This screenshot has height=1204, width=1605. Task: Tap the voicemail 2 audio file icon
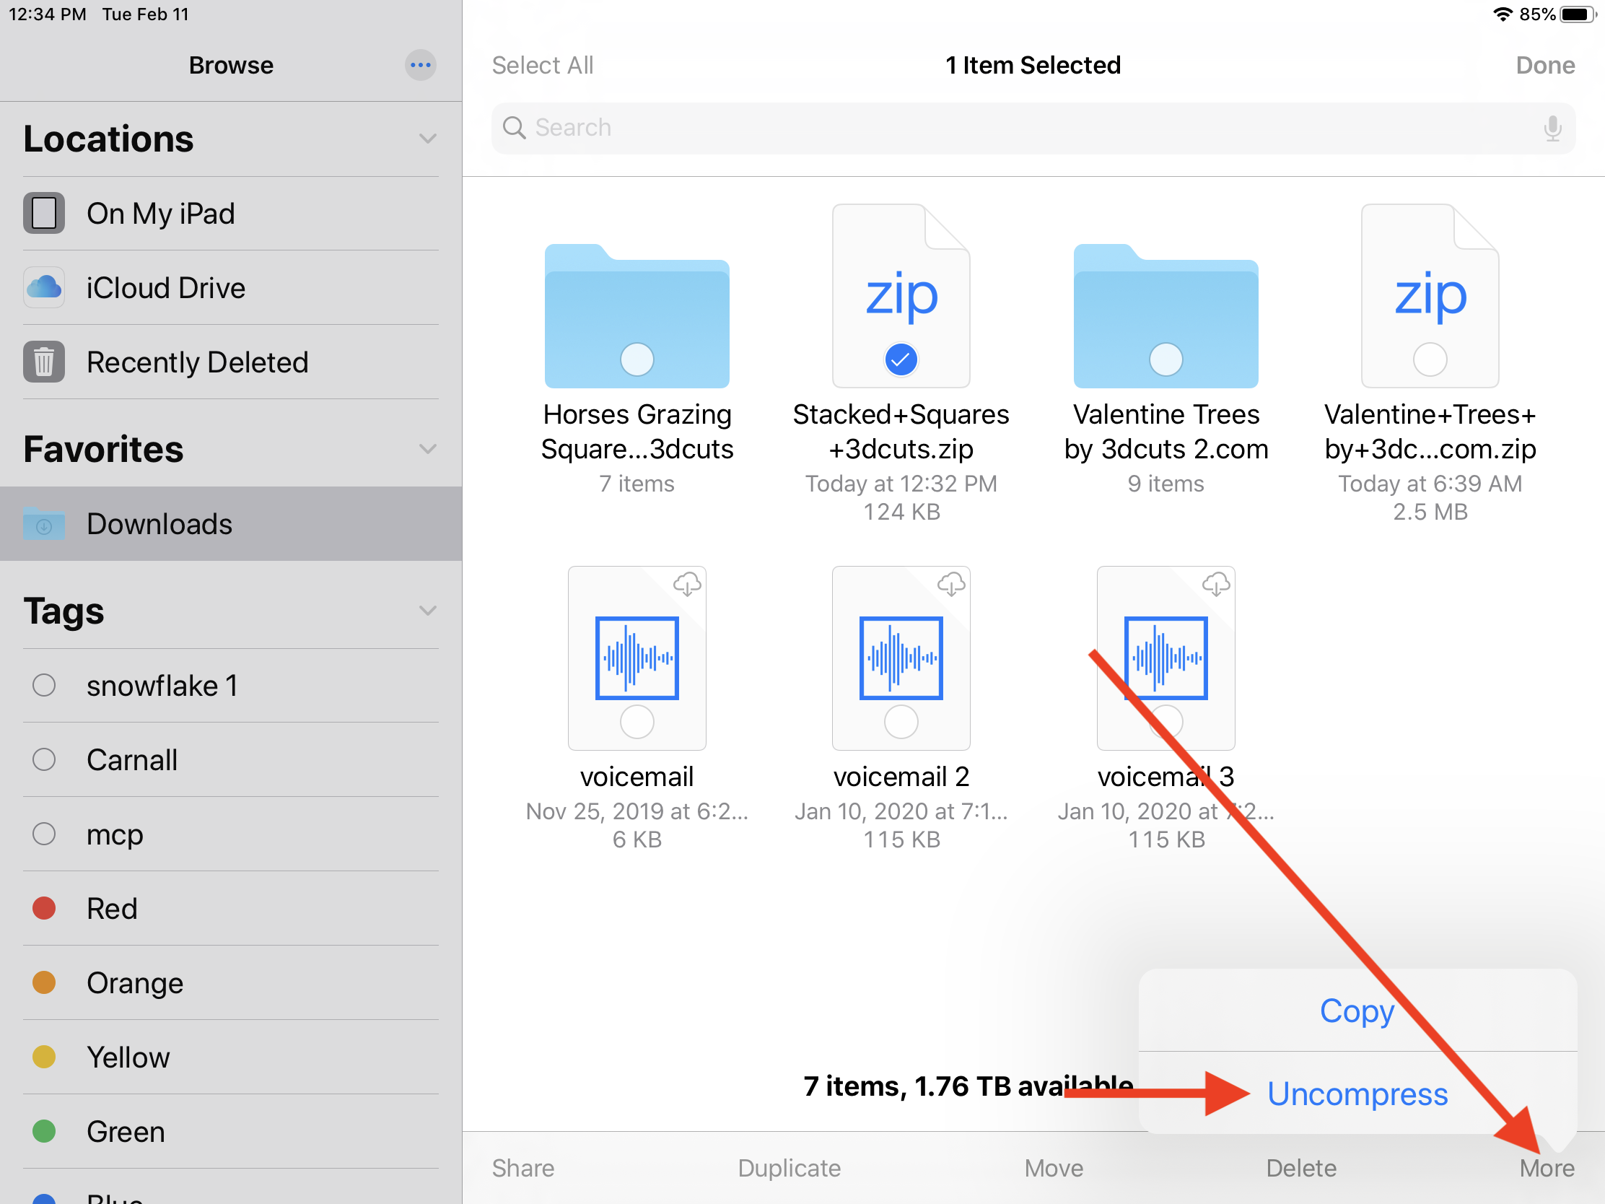click(901, 658)
